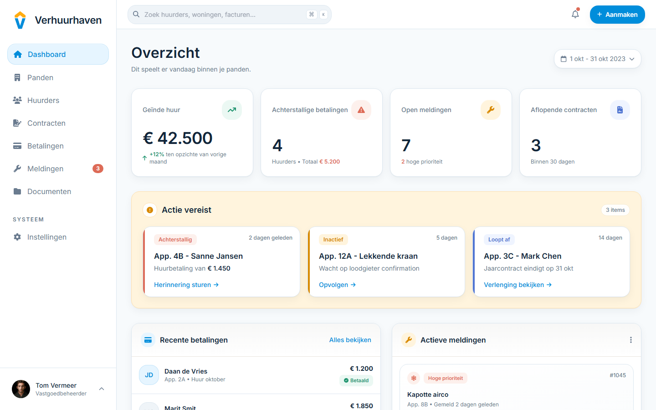Click the Achterstallige betalingen warning icon
656x410 pixels.
(x=361, y=110)
